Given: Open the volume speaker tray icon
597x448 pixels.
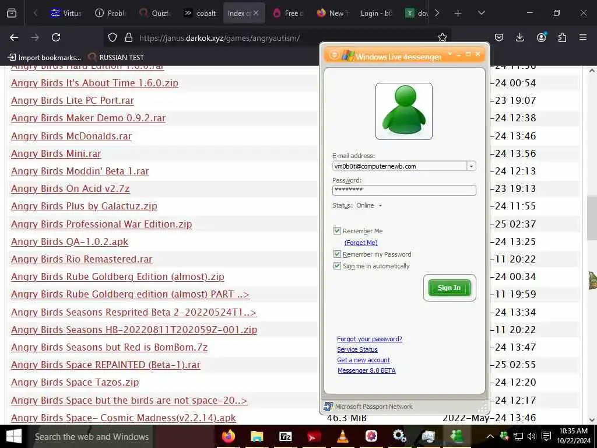Looking at the screenshot, I should click(532, 436).
